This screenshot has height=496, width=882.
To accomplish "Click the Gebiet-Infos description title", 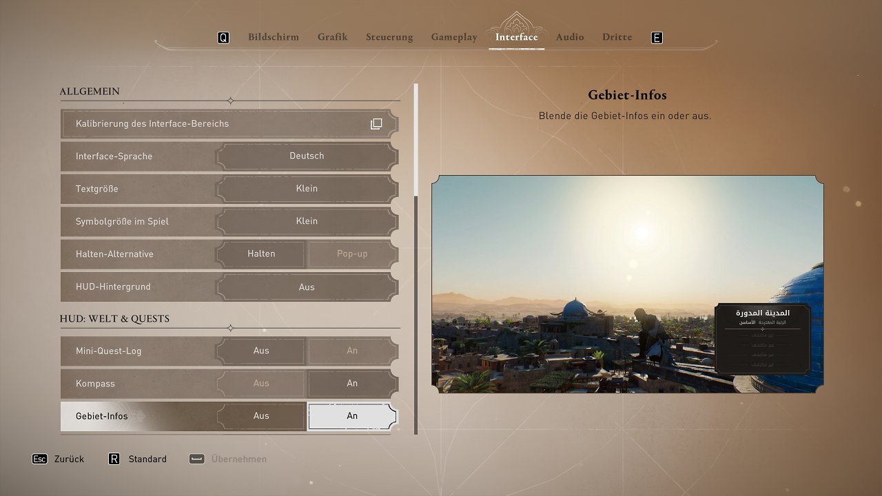I will click(627, 95).
